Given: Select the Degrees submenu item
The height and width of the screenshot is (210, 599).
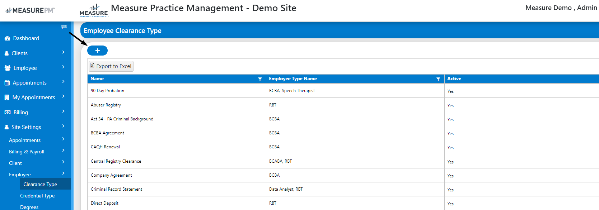Looking at the screenshot, I should (x=29, y=207).
